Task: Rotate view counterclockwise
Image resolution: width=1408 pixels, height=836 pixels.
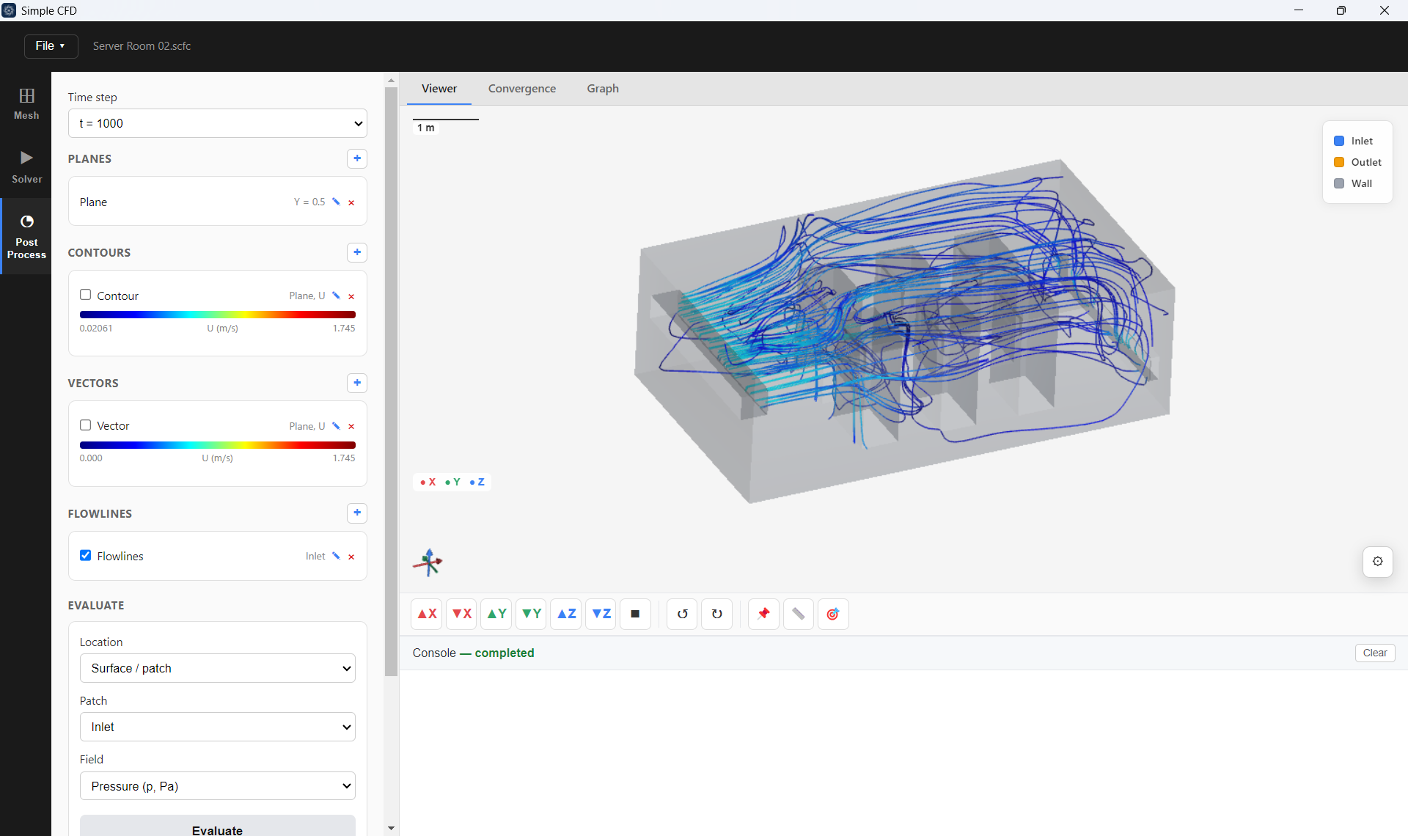Action: [x=682, y=614]
